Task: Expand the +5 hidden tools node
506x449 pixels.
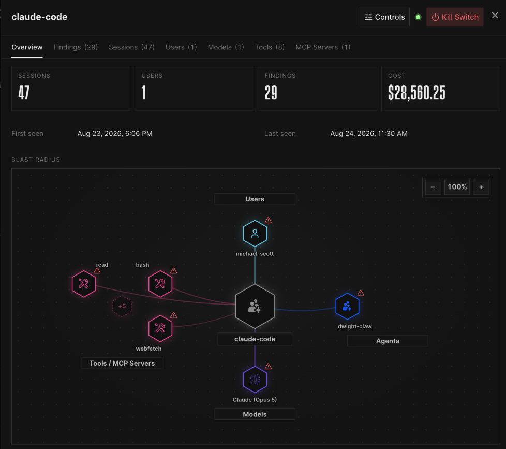Action: (x=122, y=306)
